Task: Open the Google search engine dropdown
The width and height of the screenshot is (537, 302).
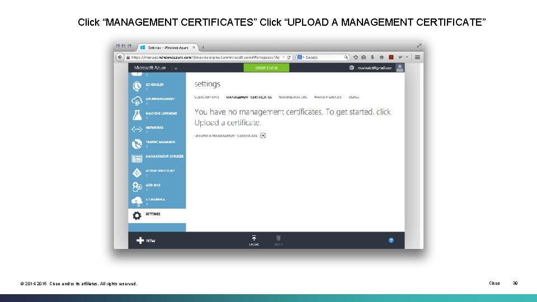Action: coord(300,57)
